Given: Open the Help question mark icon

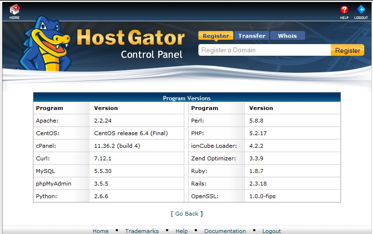Looking at the screenshot, I should 344,10.
